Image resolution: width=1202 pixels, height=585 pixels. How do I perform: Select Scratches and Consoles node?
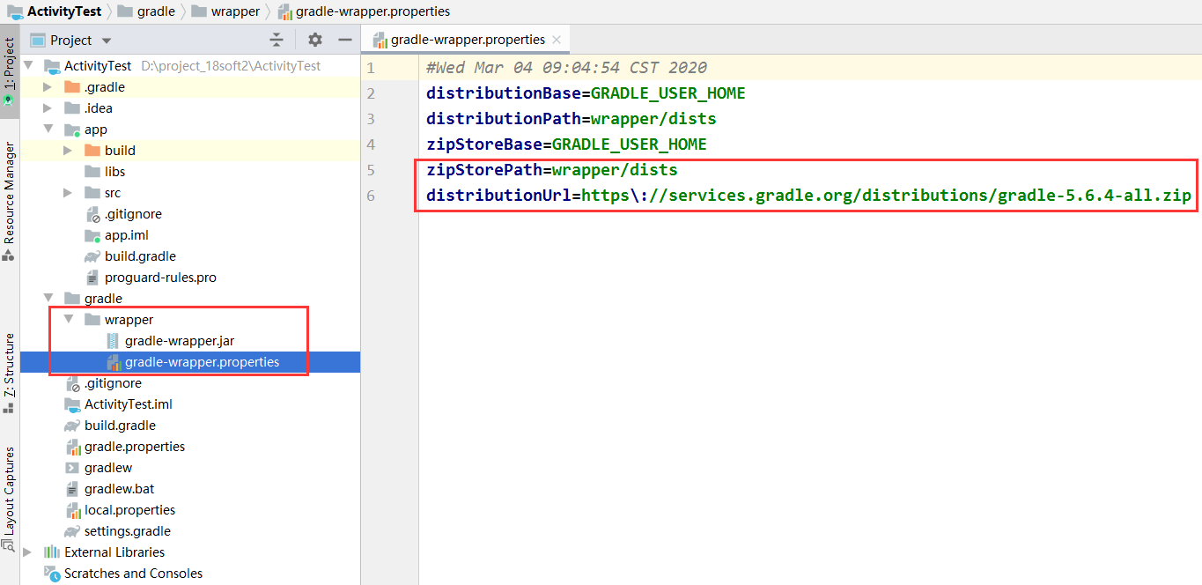(190, 574)
